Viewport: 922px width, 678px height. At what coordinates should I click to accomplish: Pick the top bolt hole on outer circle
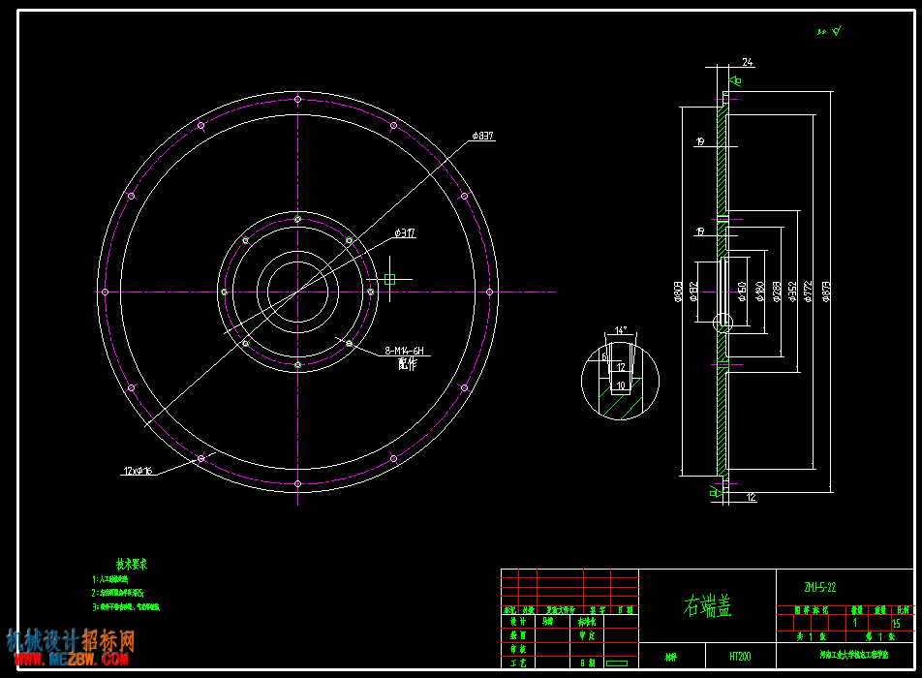coord(297,100)
